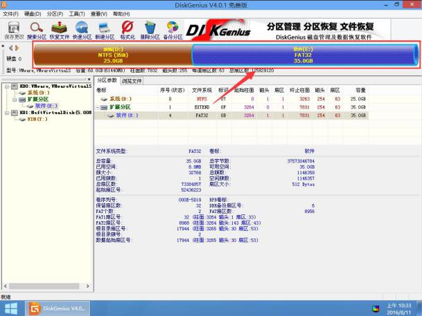The width and height of the screenshot is (422, 316).
Task: Close the disk bar with small x
Action: pos(3,46)
